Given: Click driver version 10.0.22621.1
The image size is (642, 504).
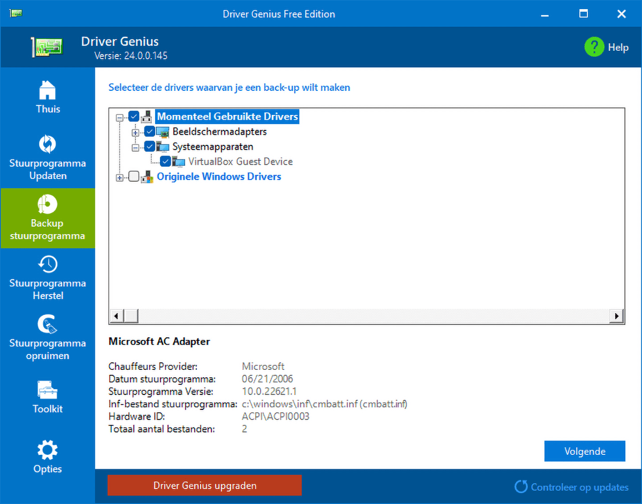Looking at the screenshot, I should coord(269,392).
